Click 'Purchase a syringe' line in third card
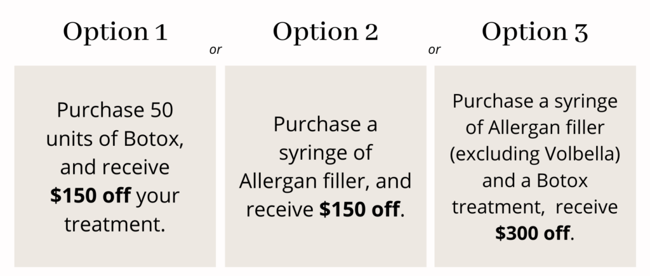Image resolution: width=650 pixels, height=276 pixels. pos(534,102)
